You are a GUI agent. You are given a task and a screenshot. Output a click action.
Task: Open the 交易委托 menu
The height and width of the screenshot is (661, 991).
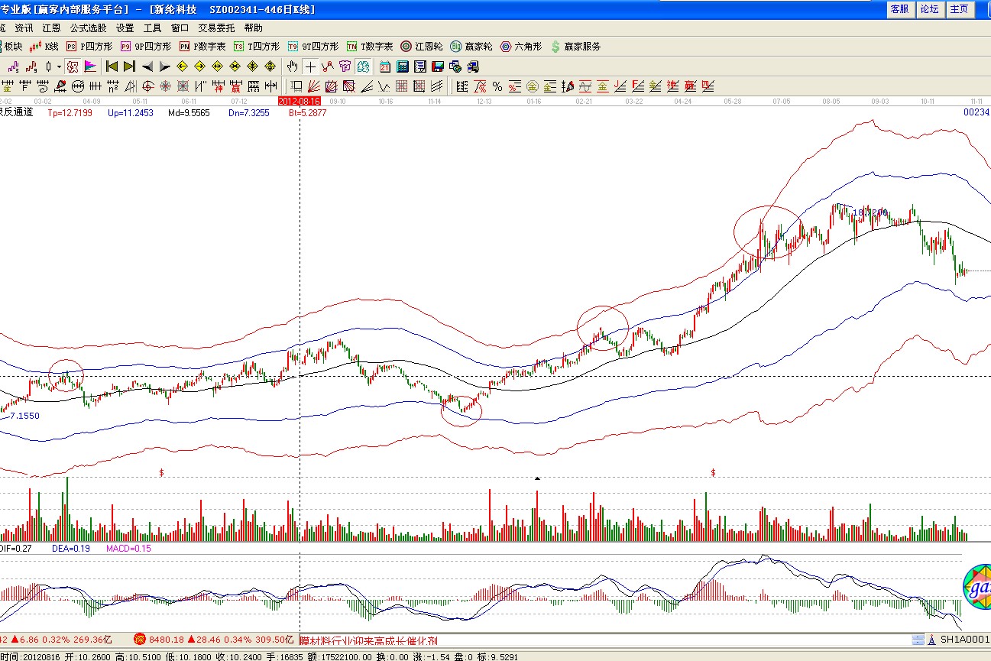tap(216, 28)
